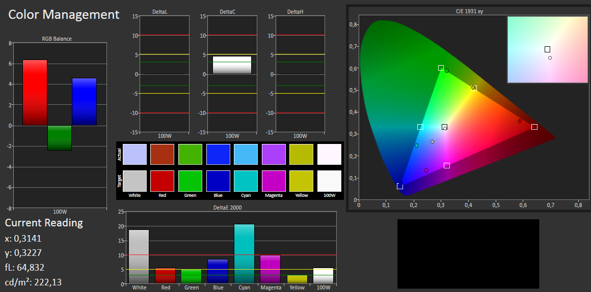
Task: Click the Actual Red color swatch
Action: [x=163, y=154]
